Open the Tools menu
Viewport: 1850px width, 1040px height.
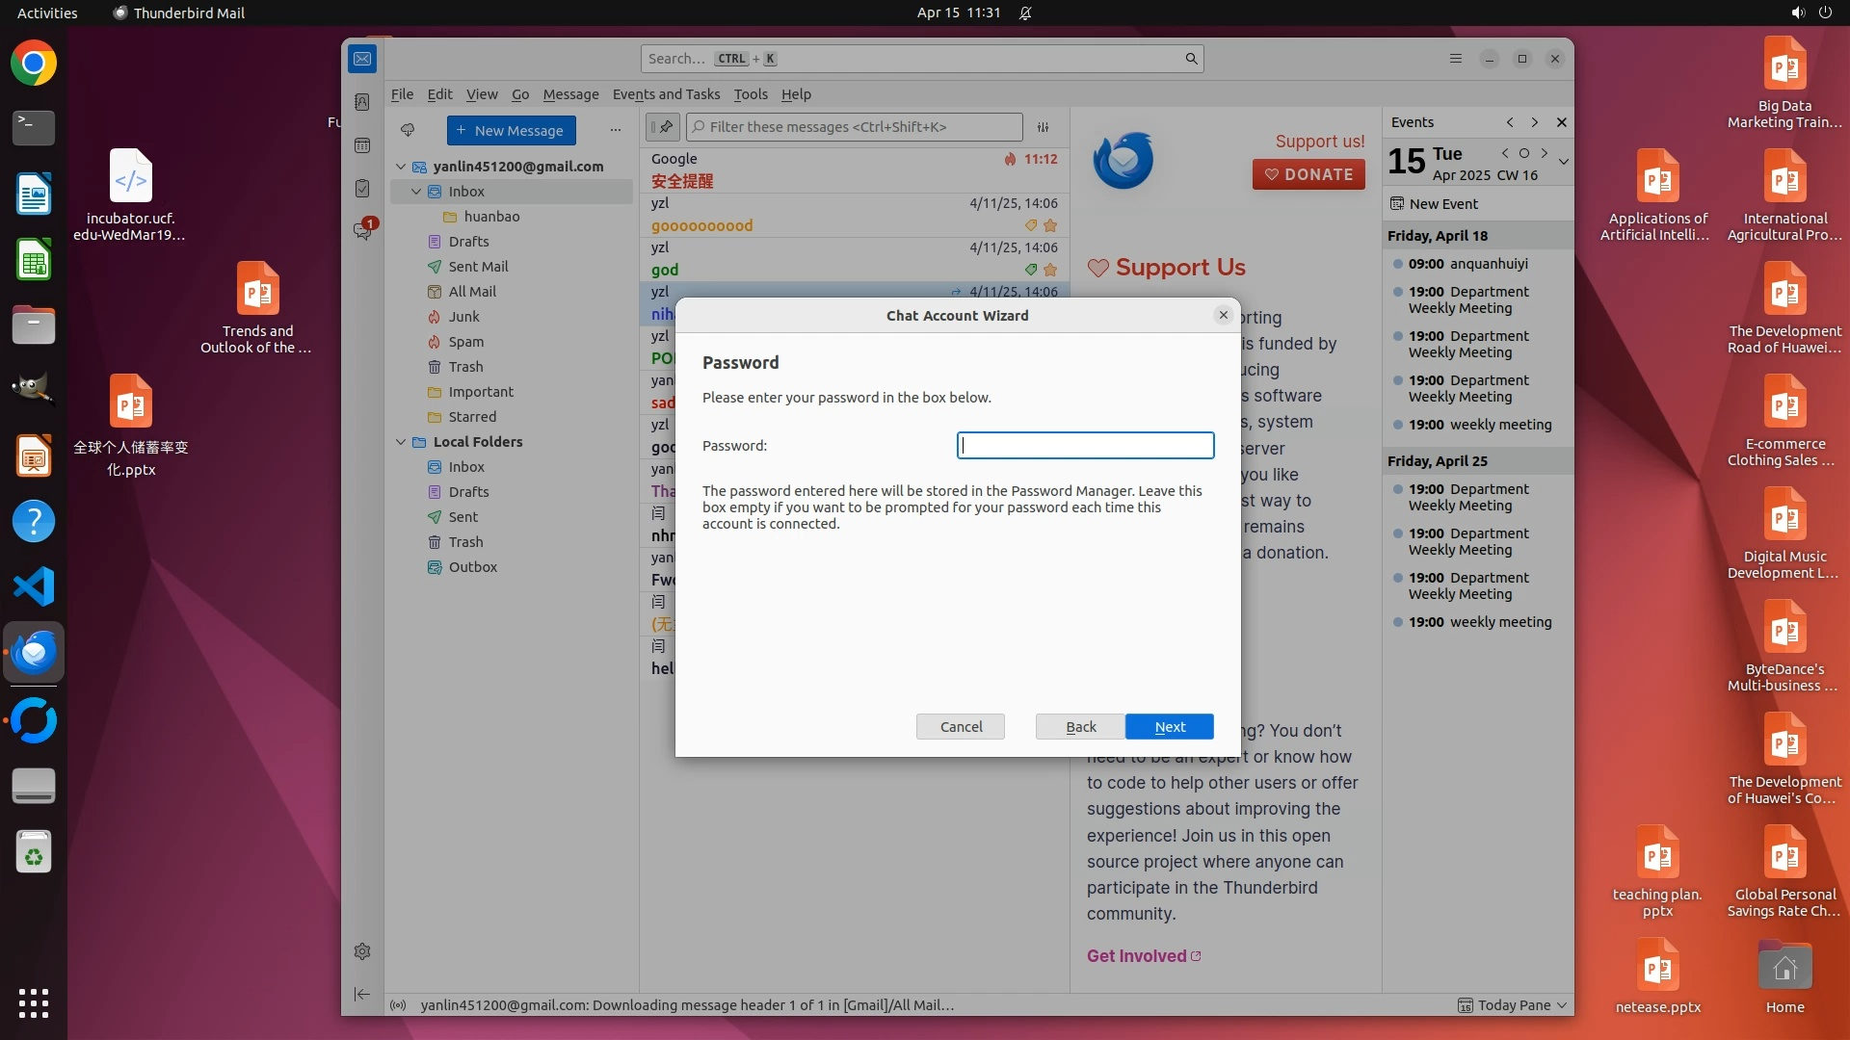[750, 94]
